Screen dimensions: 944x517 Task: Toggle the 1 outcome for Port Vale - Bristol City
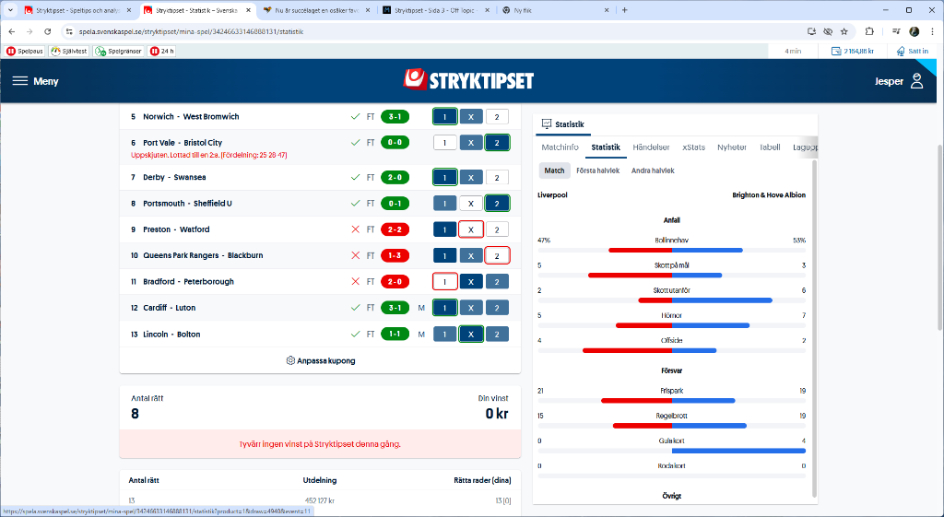pos(444,143)
